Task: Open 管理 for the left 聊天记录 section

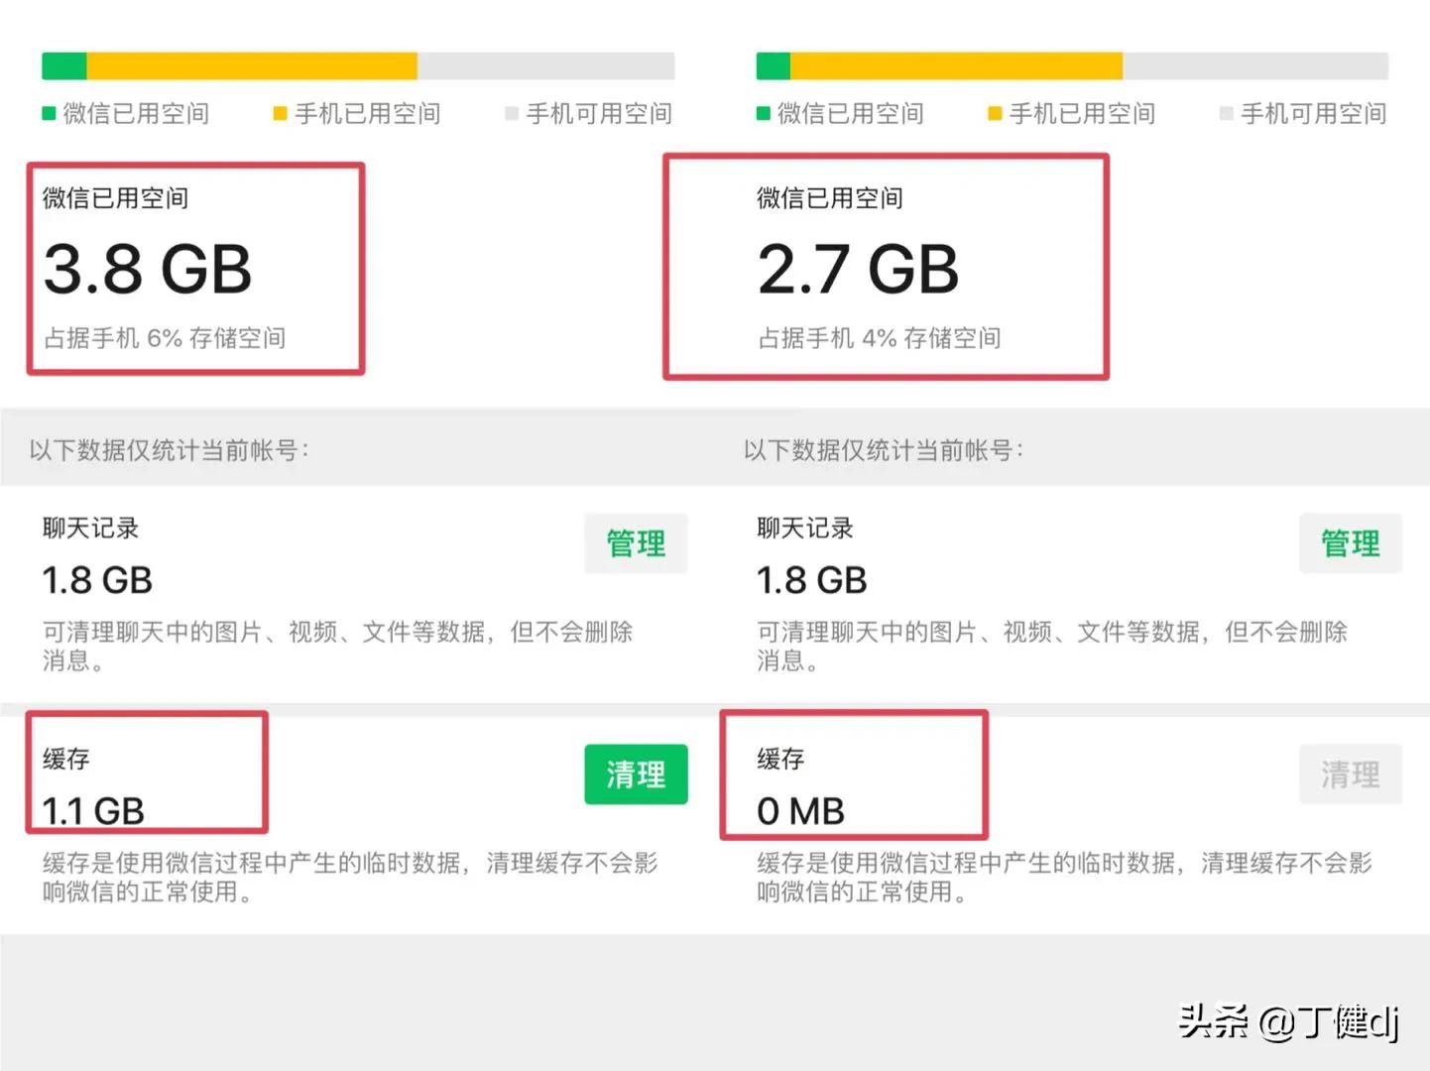Action: [636, 543]
